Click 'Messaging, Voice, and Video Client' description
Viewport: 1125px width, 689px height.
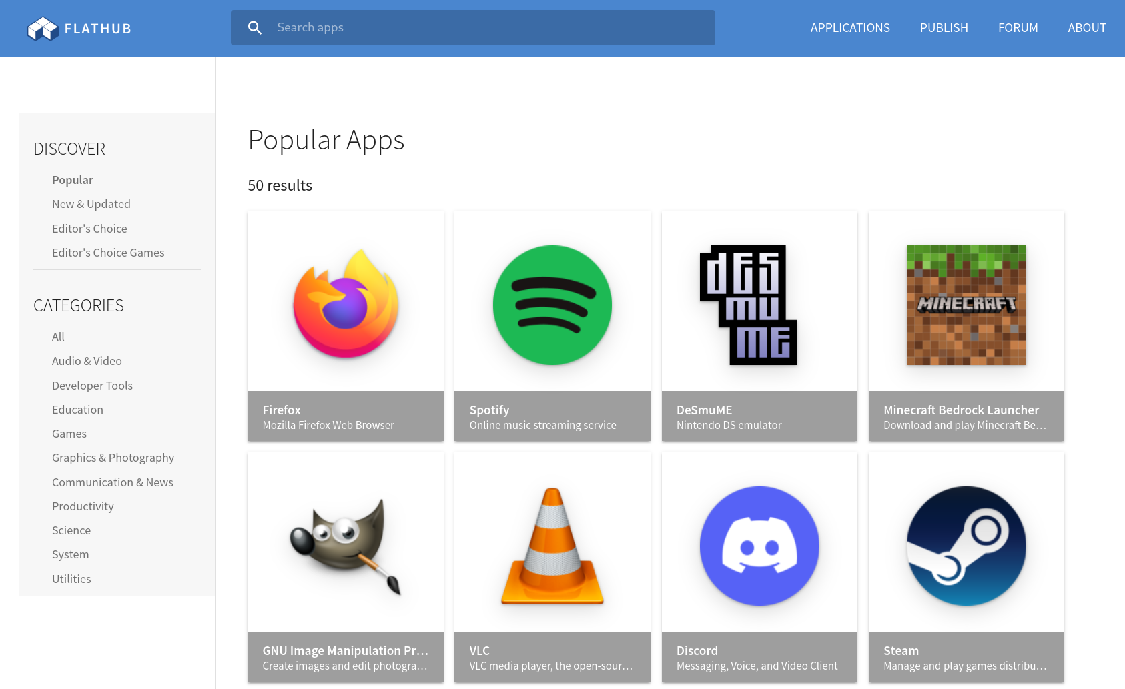[x=757, y=666]
